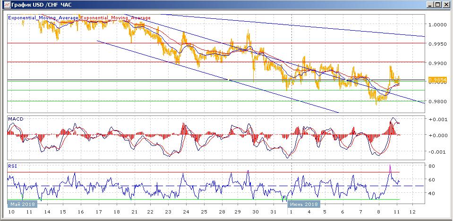Click date label 14 on time axis

click(x=47, y=212)
